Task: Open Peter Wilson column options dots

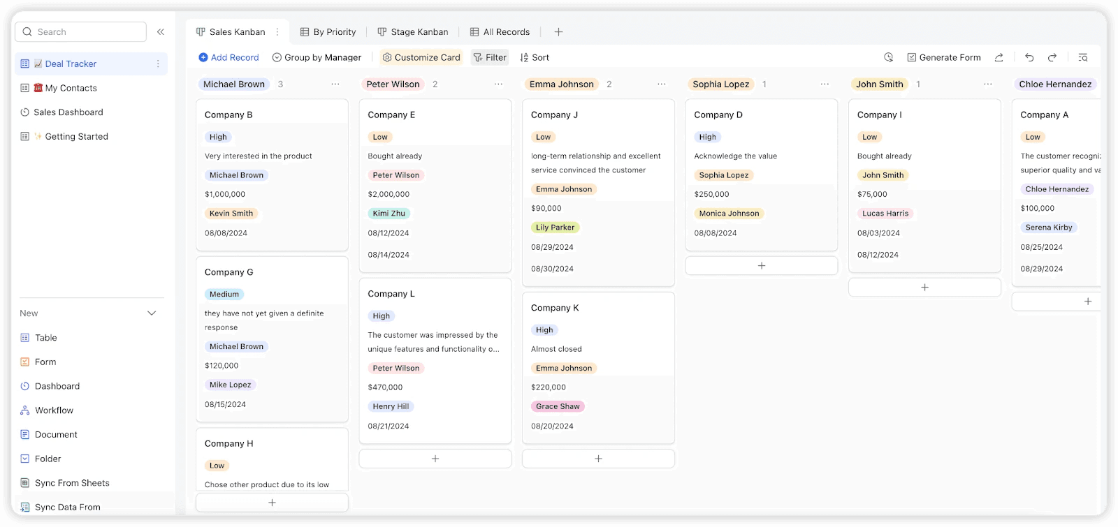Action: pos(498,84)
